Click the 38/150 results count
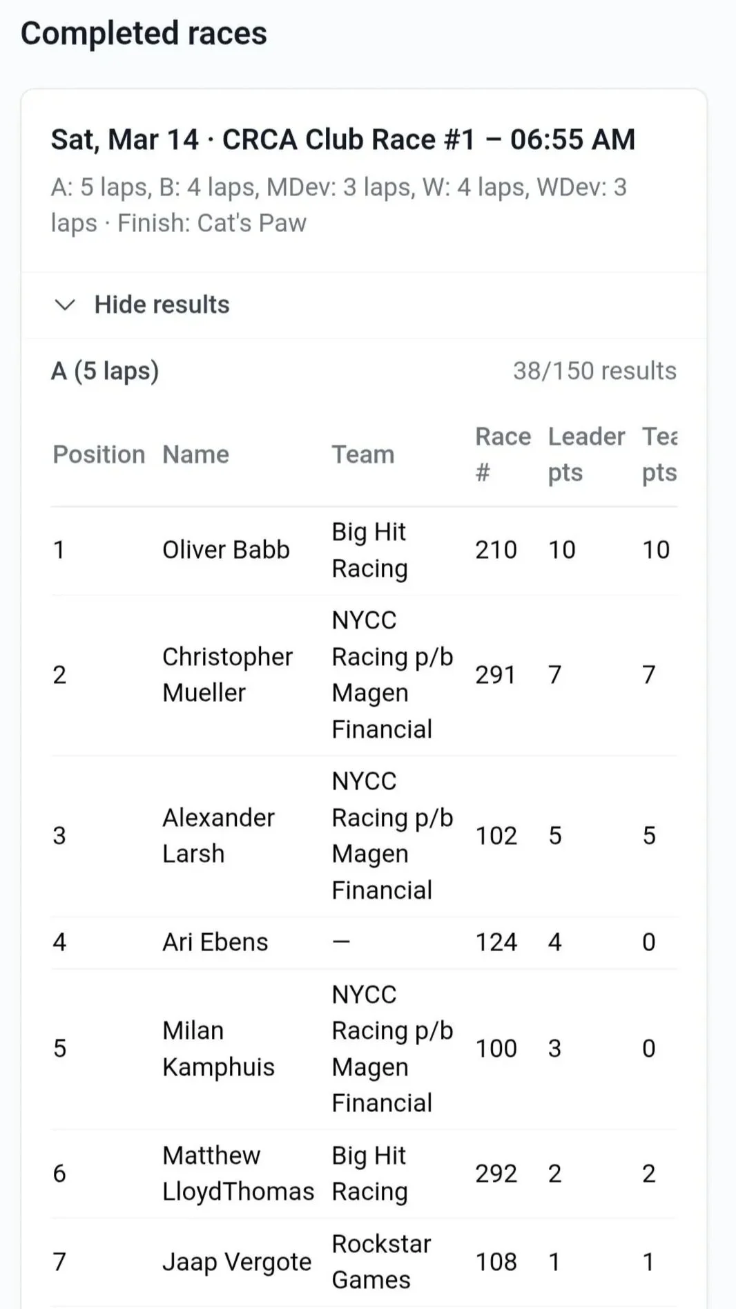Viewport: 736px width, 1309px height. click(594, 371)
